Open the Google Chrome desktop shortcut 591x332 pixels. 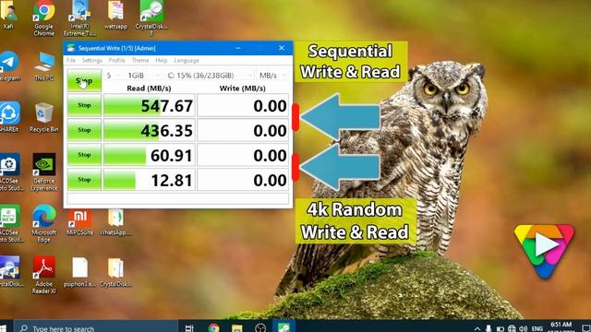click(43, 18)
